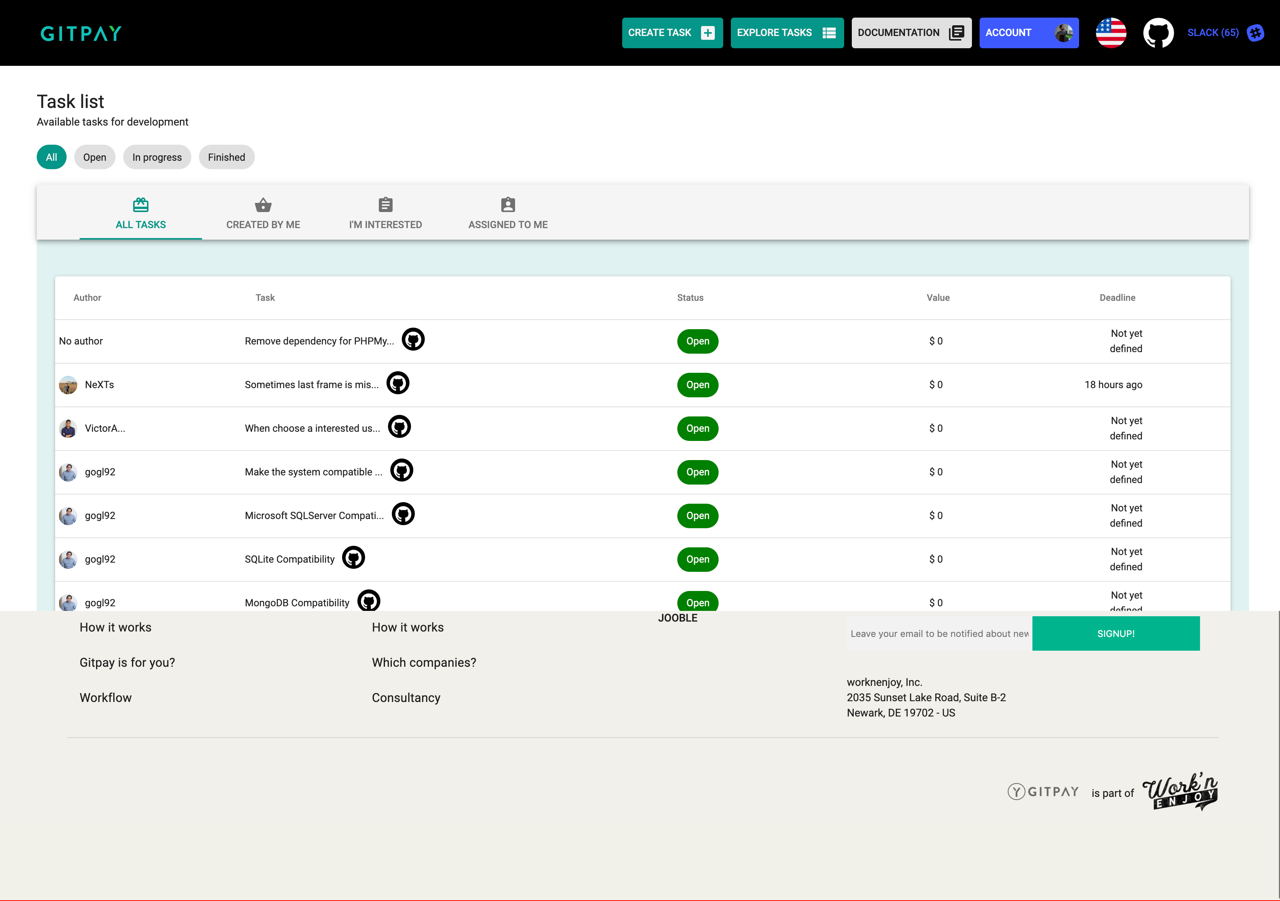The image size is (1280, 901).
Task: Select the Finished filter chip
Action: [226, 157]
